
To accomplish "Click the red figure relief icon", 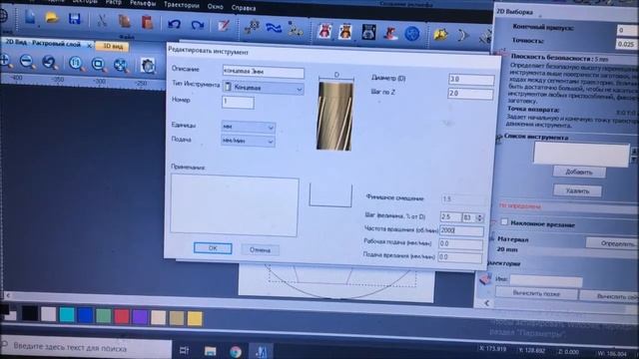I will click(390, 33).
